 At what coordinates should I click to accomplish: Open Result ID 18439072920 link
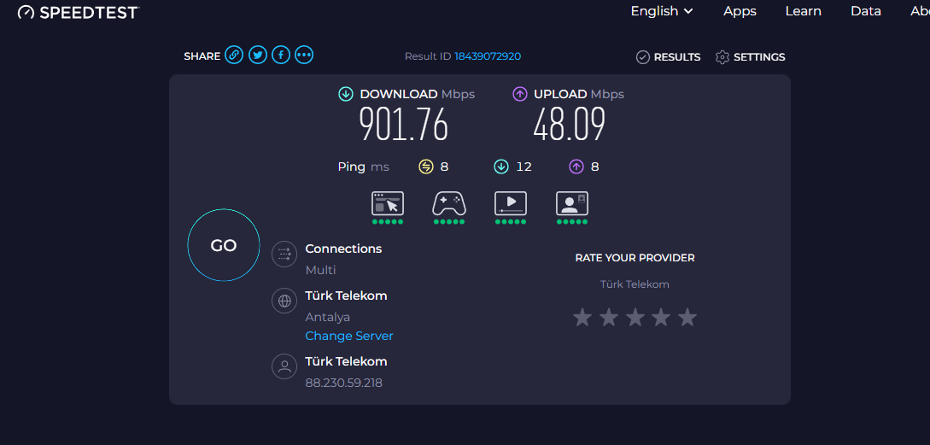point(488,56)
